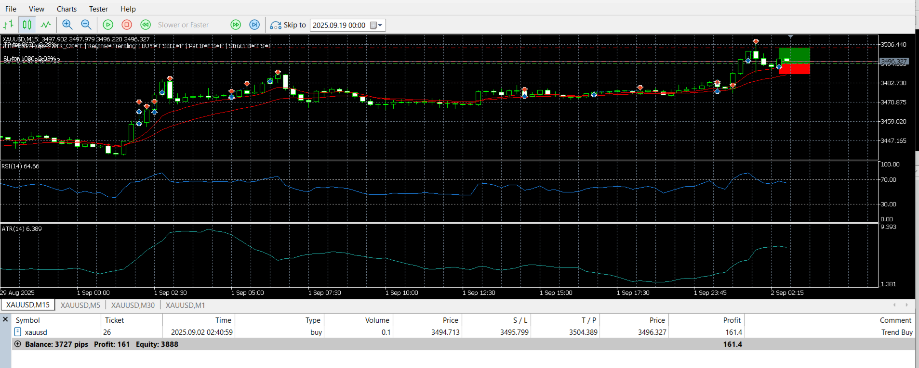Click the green take-profit zone on chart
The width and height of the screenshot is (919, 368).
794,55
